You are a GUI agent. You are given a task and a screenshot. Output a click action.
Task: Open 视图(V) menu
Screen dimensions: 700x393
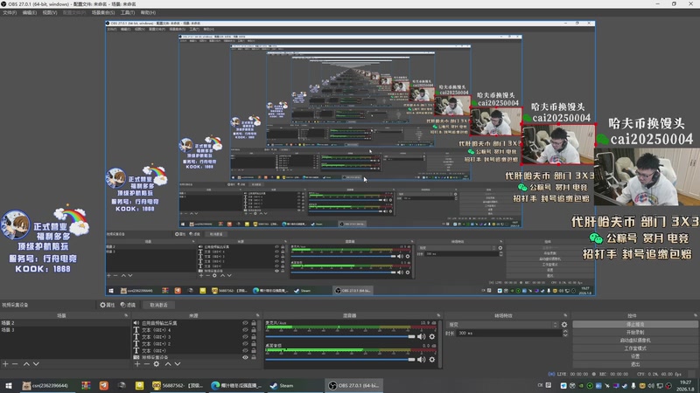tap(50, 12)
